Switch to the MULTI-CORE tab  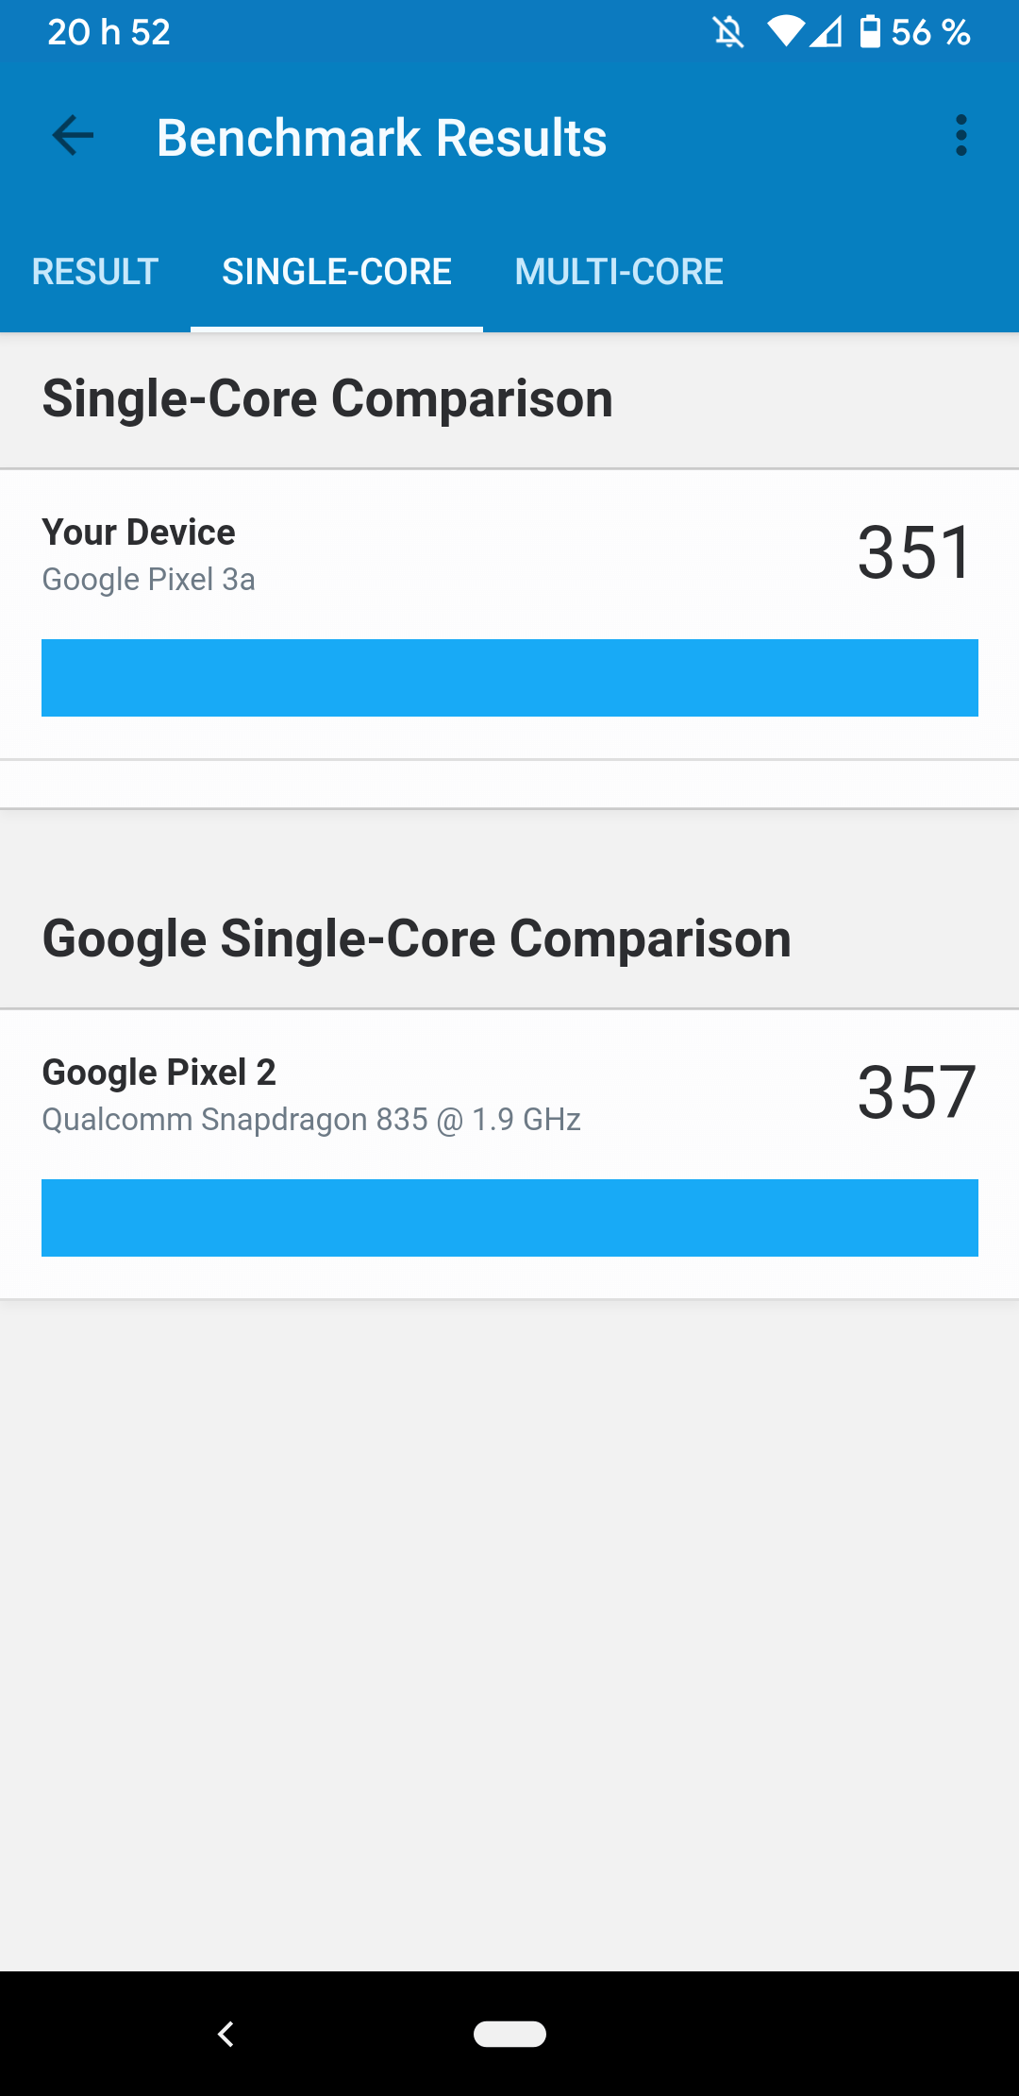pyautogui.click(x=619, y=272)
